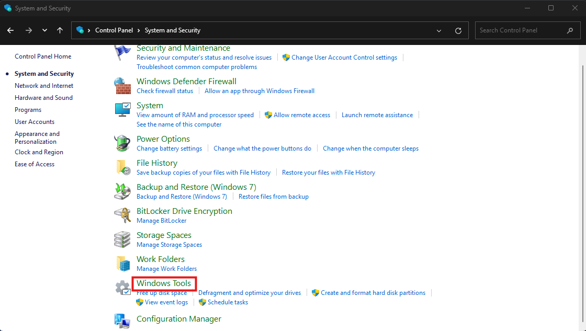Open the Windows Tools heading link
This screenshot has width=586, height=331.
click(164, 283)
